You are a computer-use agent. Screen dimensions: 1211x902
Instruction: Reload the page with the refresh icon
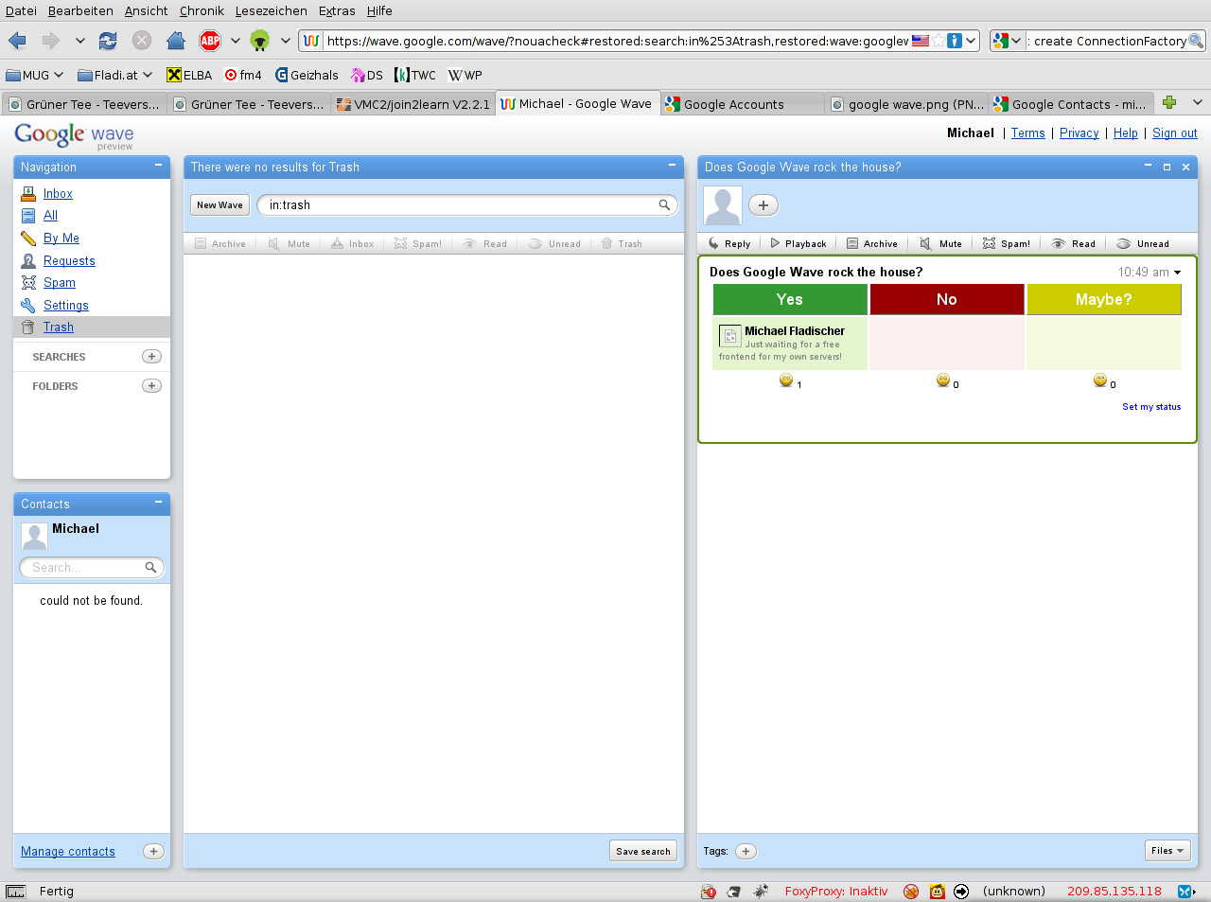[x=108, y=41]
